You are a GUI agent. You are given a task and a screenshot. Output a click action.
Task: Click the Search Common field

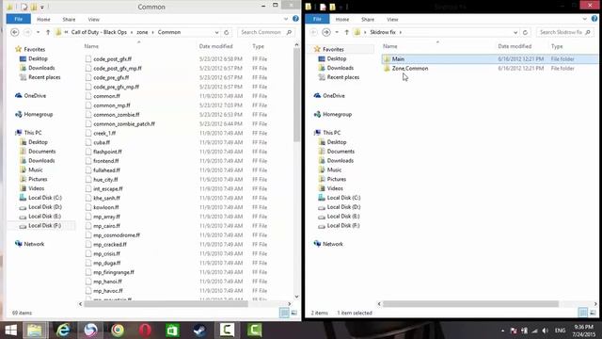click(265, 32)
